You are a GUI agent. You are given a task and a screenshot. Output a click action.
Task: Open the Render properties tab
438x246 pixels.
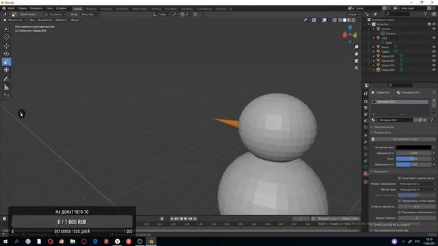click(365, 102)
